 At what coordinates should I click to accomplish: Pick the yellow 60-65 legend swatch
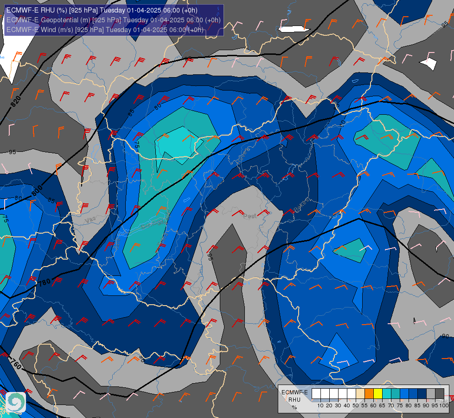point(378,393)
